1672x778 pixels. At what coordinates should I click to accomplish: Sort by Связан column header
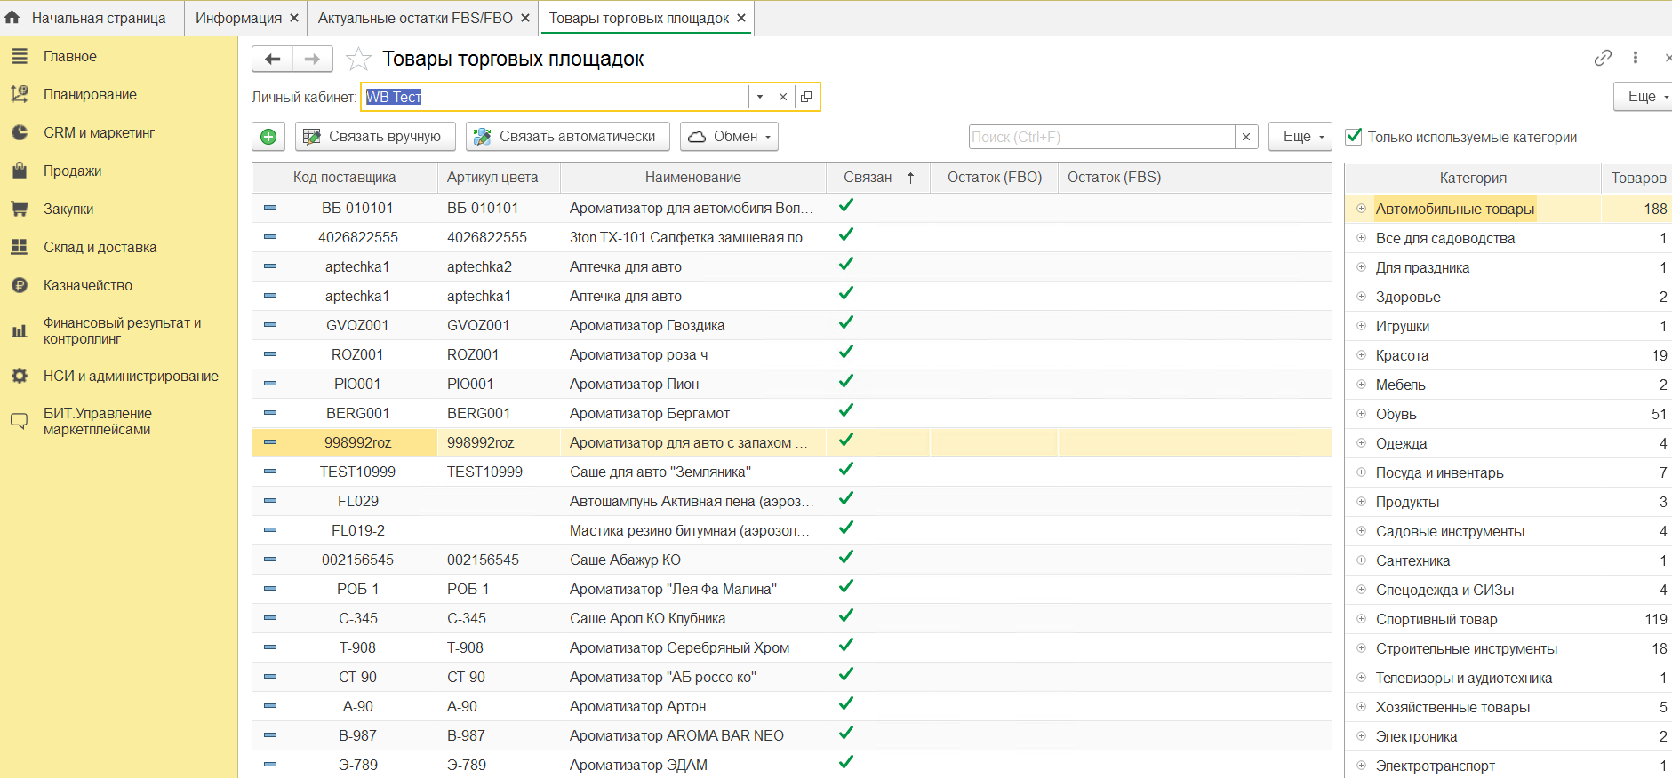878,178
